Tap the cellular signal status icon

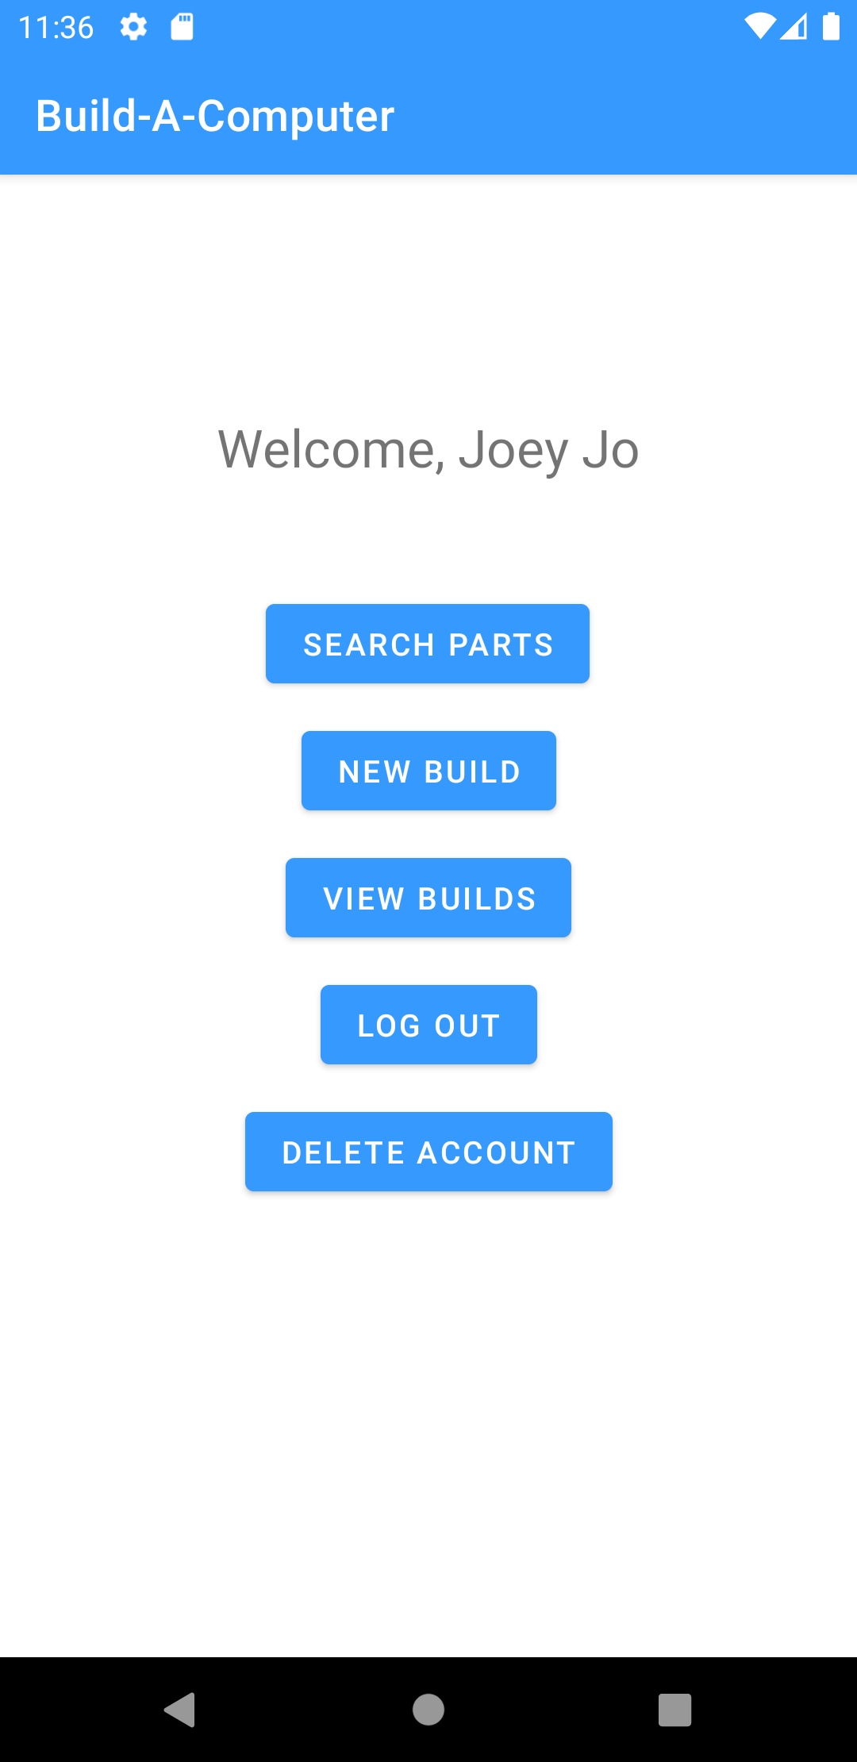(796, 26)
